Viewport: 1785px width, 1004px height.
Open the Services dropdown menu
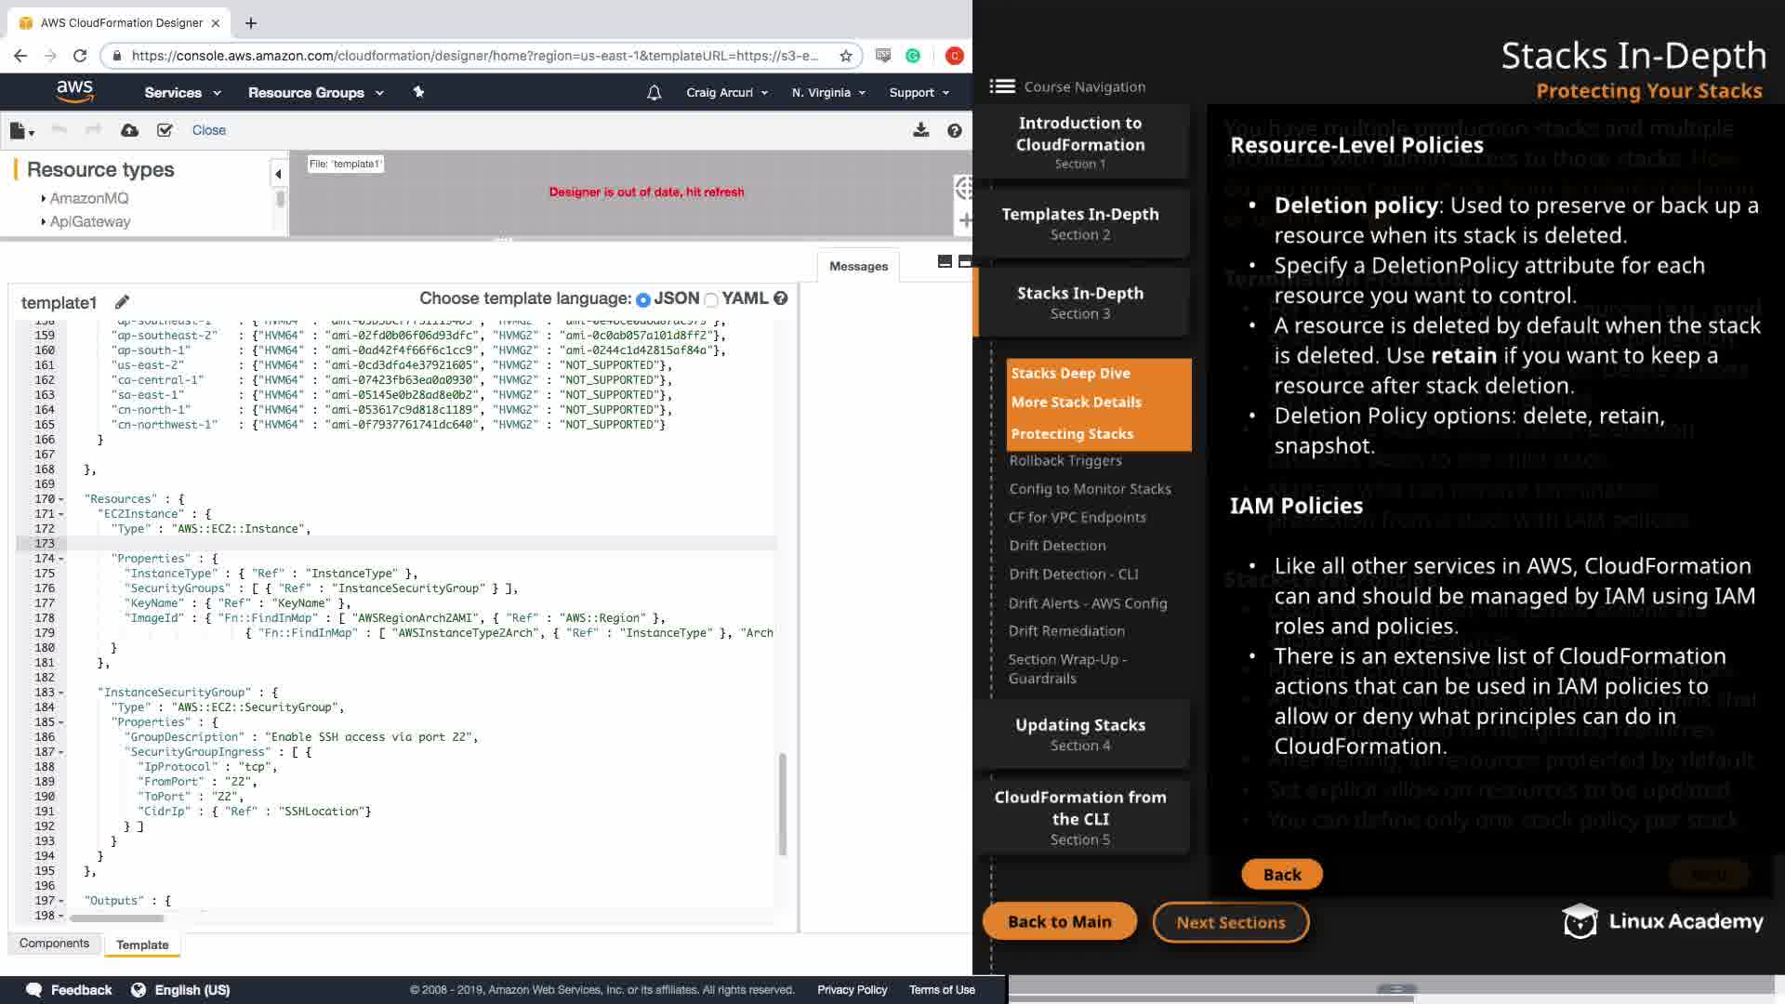(182, 93)
